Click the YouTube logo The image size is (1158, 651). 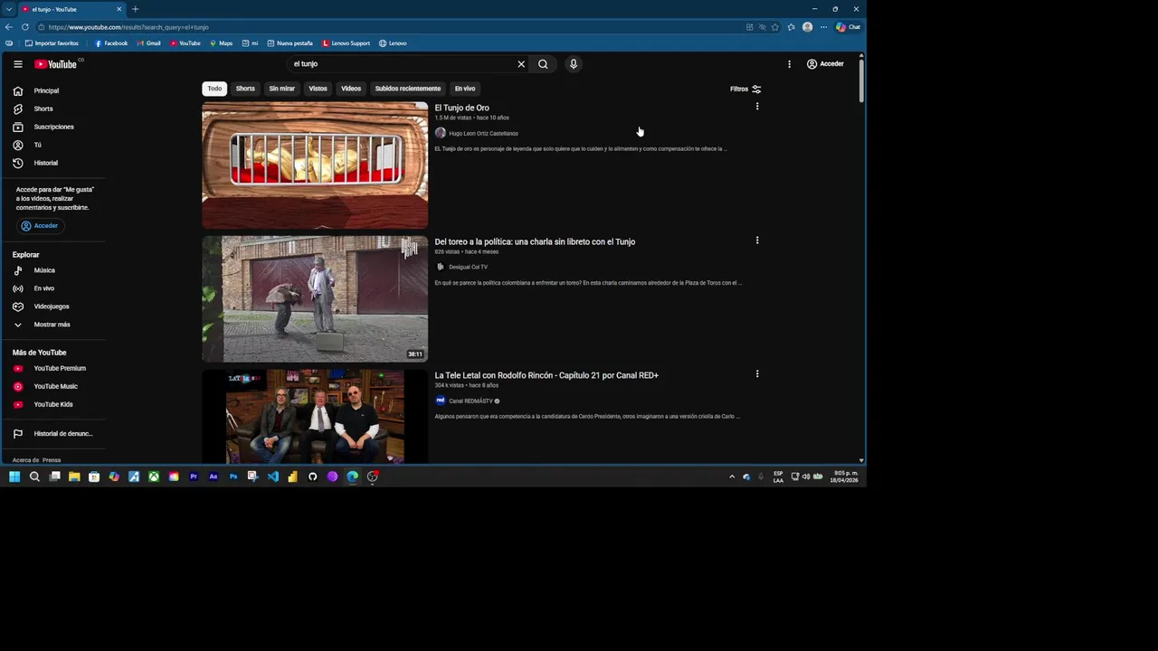pos(56,64)
